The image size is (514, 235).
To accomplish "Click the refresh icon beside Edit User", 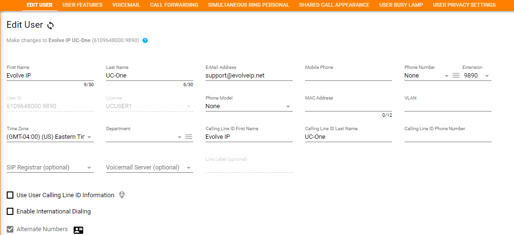I will 51,25.
